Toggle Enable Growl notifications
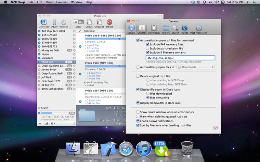Screen dimensions: 260x162 coord(138,121)
